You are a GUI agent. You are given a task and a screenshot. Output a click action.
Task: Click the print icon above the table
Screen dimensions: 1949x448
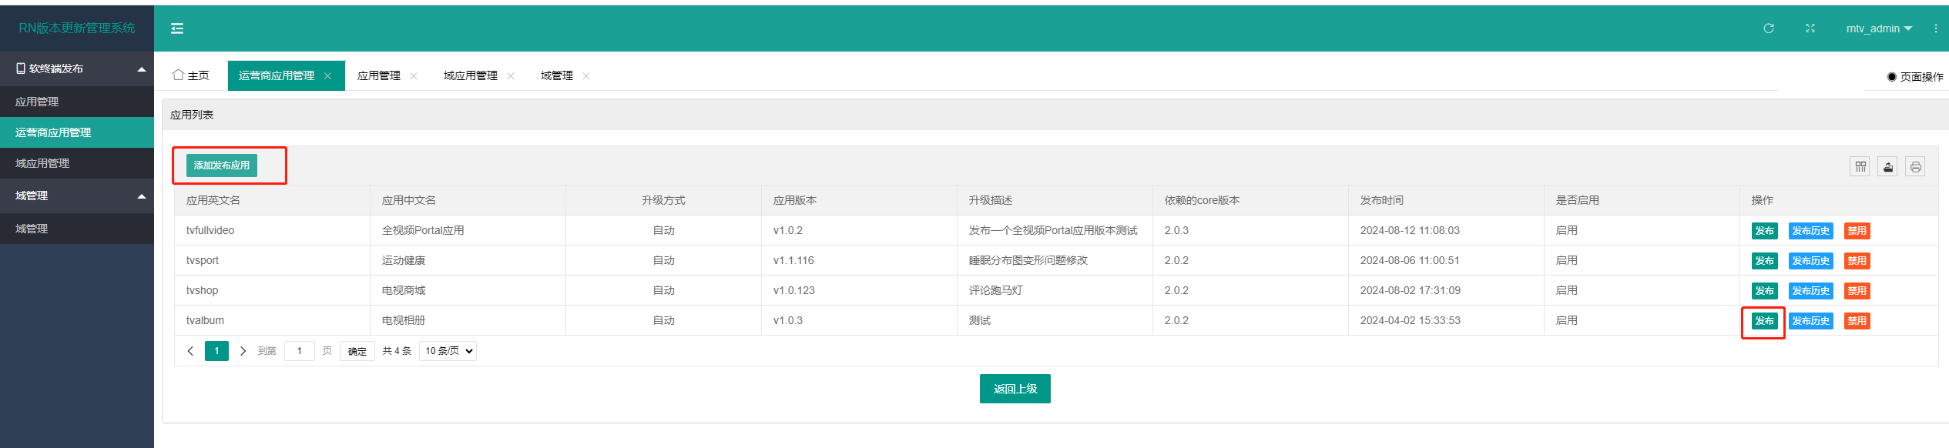point(1915,166)
